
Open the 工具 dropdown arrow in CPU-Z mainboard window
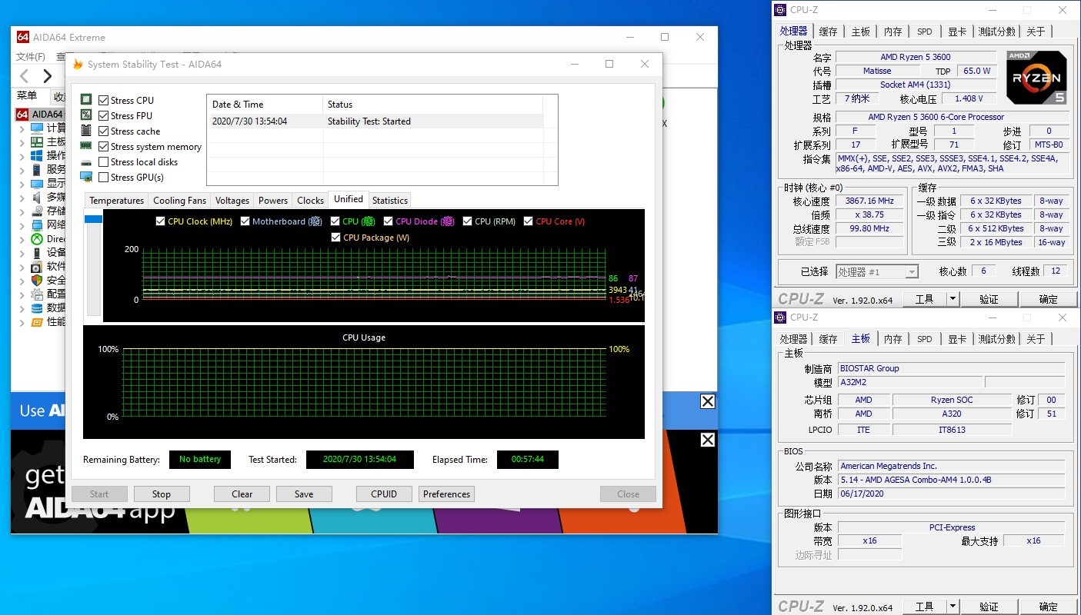click(953, 607)
